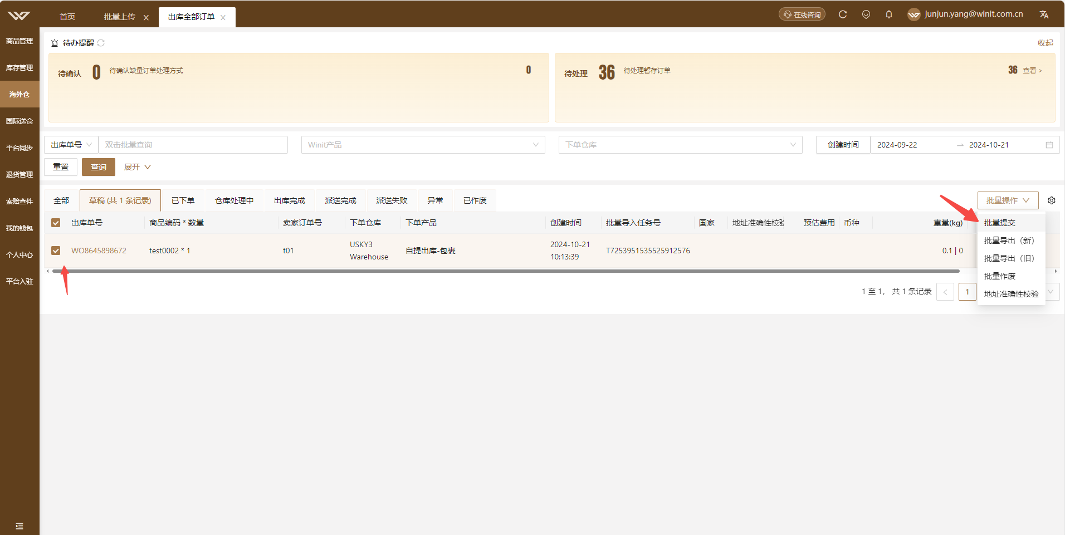Open 个人中心 in the sidebar
1065x535 pixels.
tap(19, 255)
